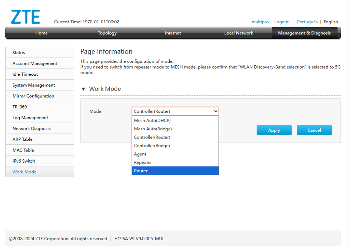Open the Local Network tab
Viewport: 348px width, 251px height.
239,33
